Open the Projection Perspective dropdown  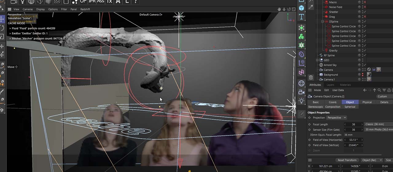pos(337,118)
